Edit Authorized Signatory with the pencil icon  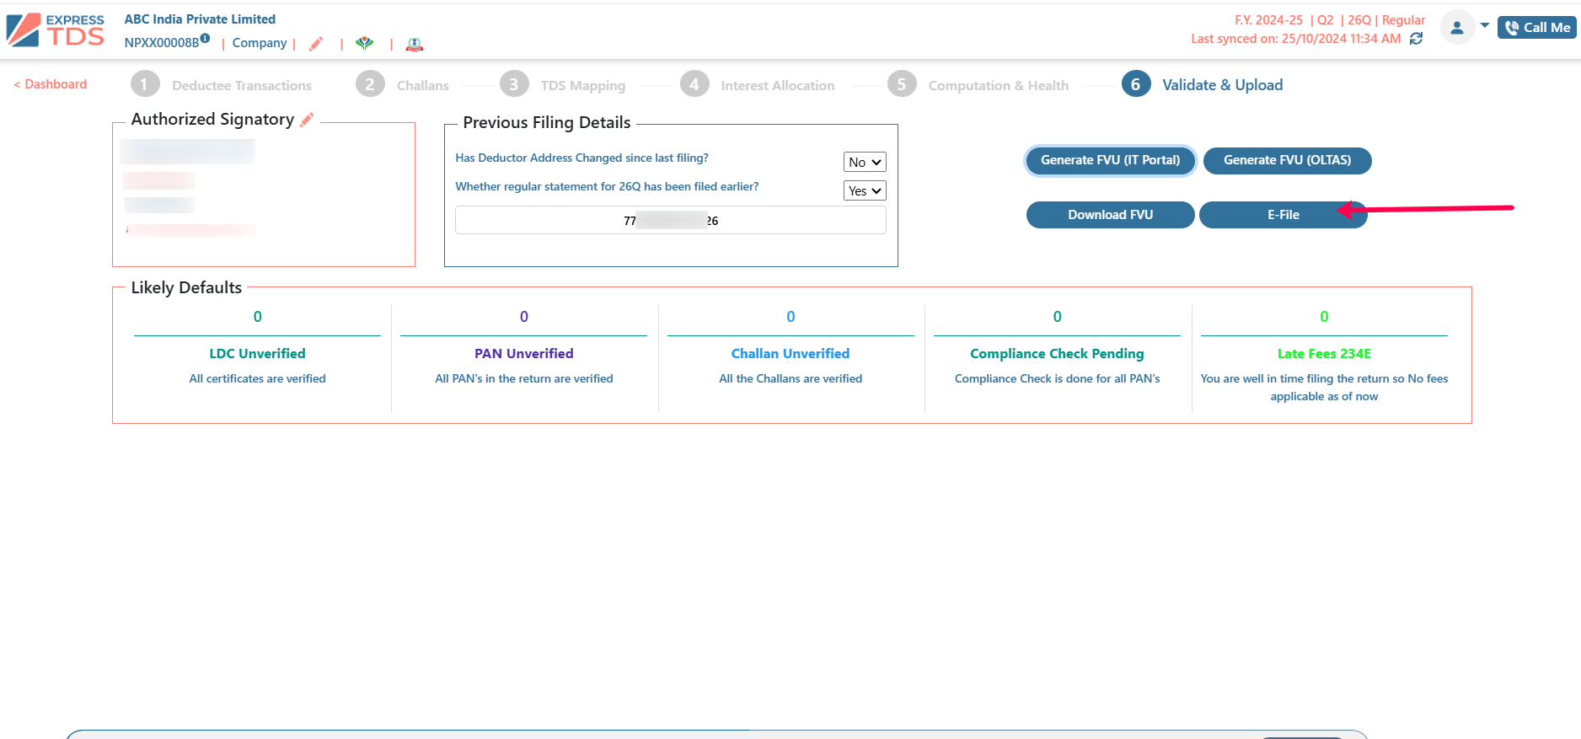[307, 120]
